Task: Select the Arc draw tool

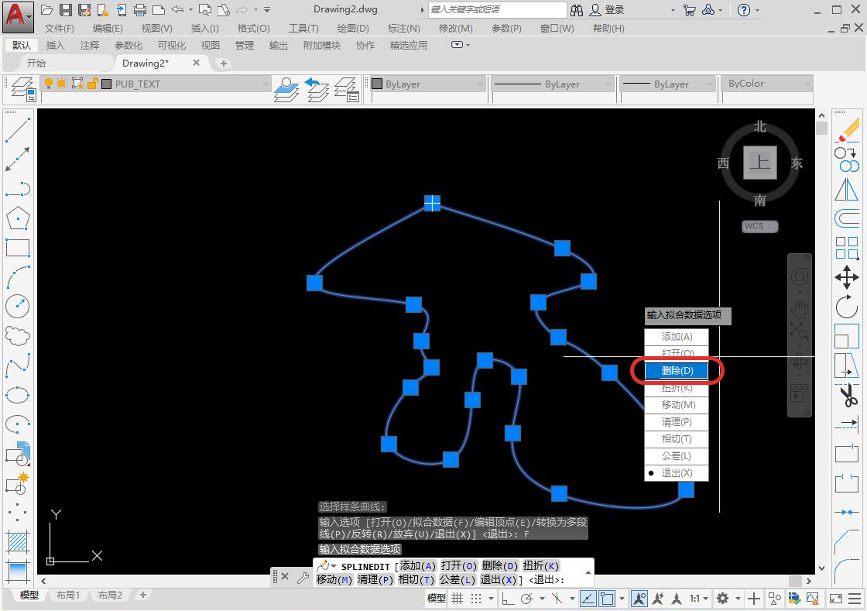Action: click(x=17, y=277)
